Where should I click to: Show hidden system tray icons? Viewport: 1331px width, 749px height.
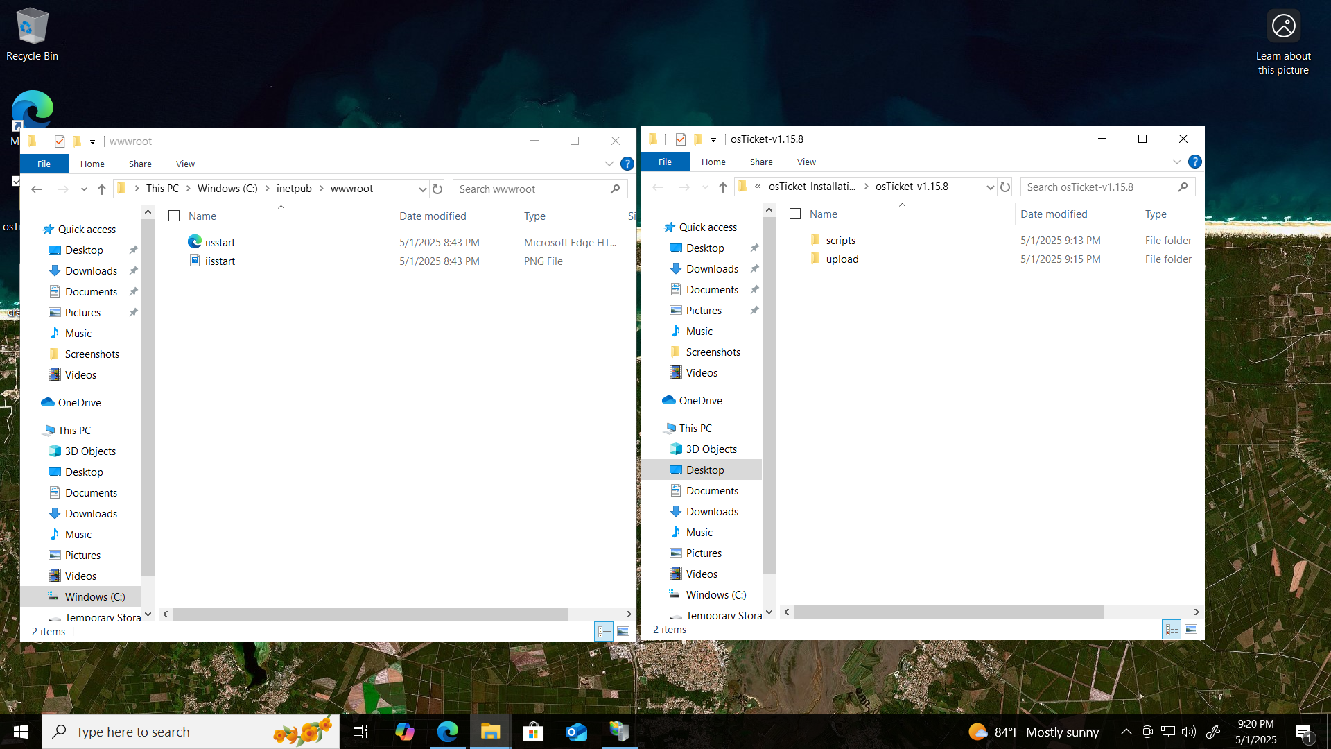[1126, 732]
